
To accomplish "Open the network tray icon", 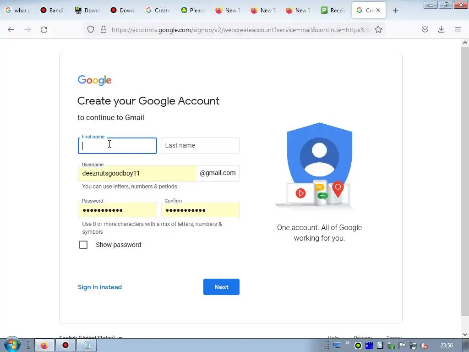I will click(x=413, y=346).
